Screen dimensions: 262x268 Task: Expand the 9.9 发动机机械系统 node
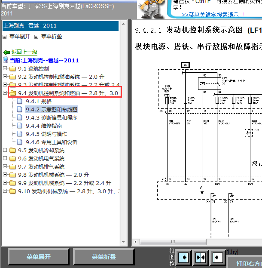[5, 183]
